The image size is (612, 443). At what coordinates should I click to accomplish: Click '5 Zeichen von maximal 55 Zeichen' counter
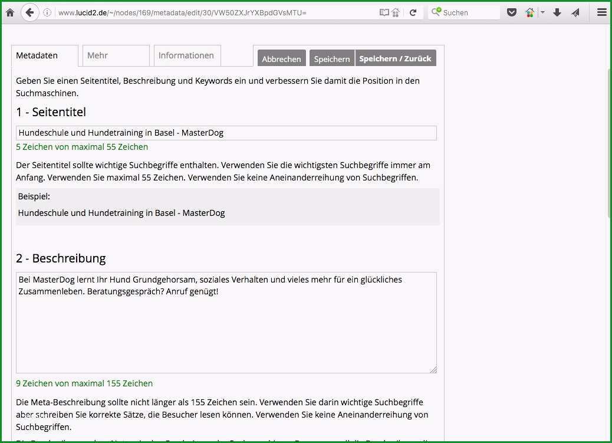pyautogui.click(x=82, y=147)
